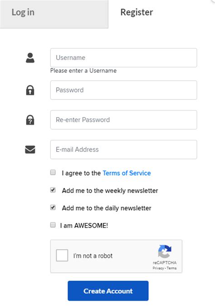Viewport: 215px width, 307px height.
Task: Click into the E-mail Address field
Action: click(x=123, y=149)
